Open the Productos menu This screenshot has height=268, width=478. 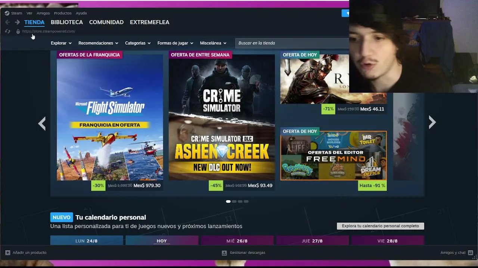(x=63, y=13)
